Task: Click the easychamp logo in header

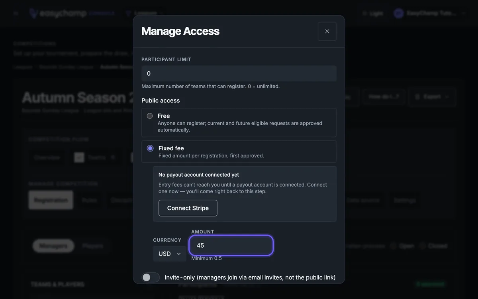Action: click(x=58, y=13)
